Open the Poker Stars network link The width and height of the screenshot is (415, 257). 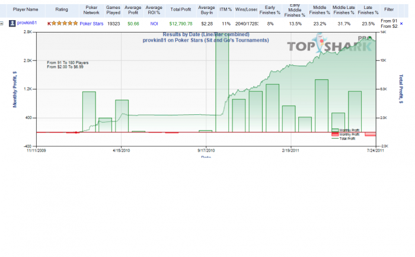click(x=91, y=24)
